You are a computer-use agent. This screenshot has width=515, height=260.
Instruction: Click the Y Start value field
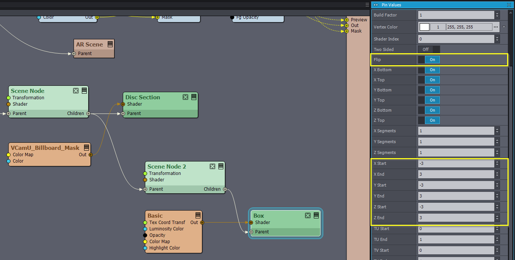point(456,185)
